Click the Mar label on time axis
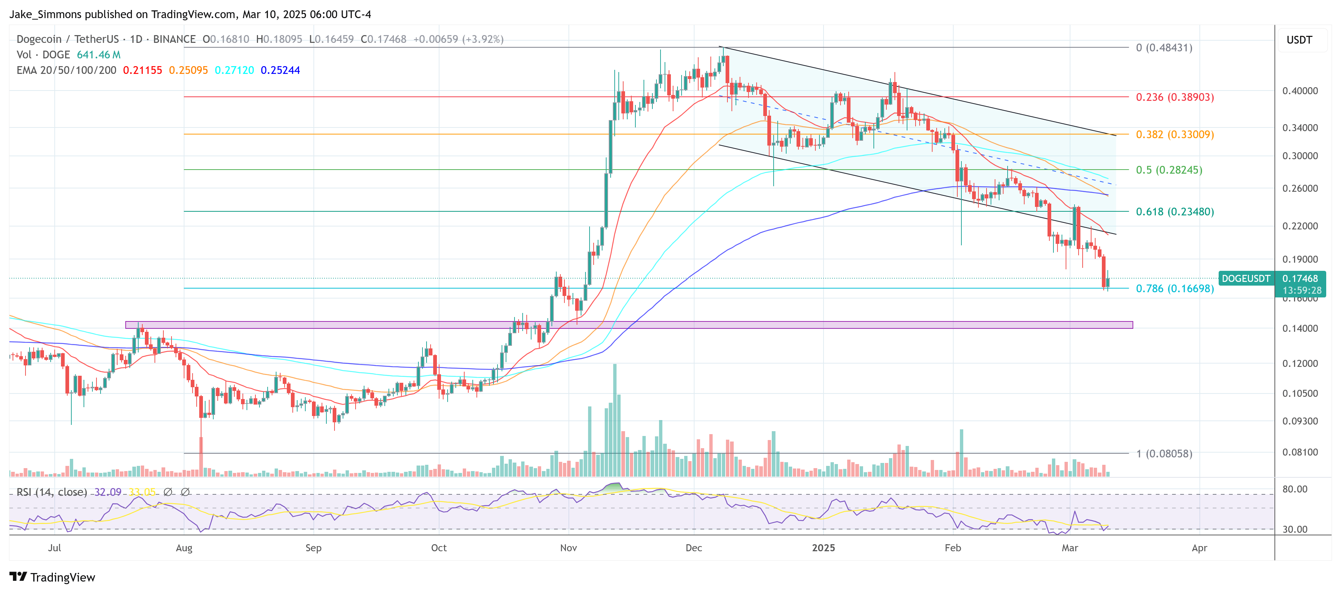The width and height of the screenshot is (1341, 593). pos(1070,548)
